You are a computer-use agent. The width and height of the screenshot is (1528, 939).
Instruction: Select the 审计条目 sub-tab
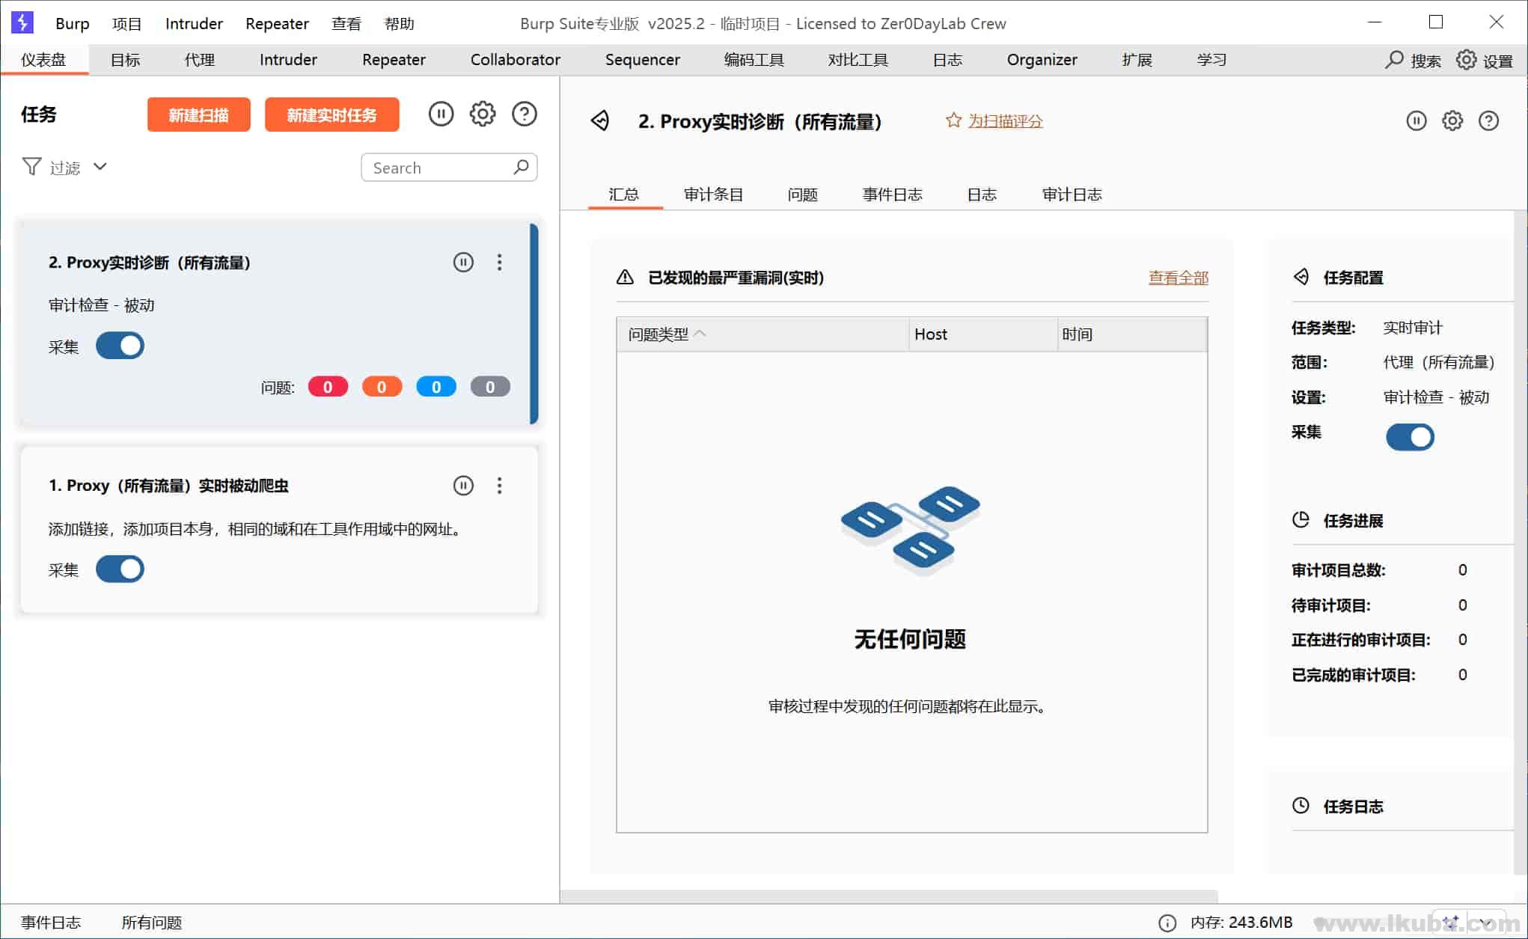[x=713, y=195]
